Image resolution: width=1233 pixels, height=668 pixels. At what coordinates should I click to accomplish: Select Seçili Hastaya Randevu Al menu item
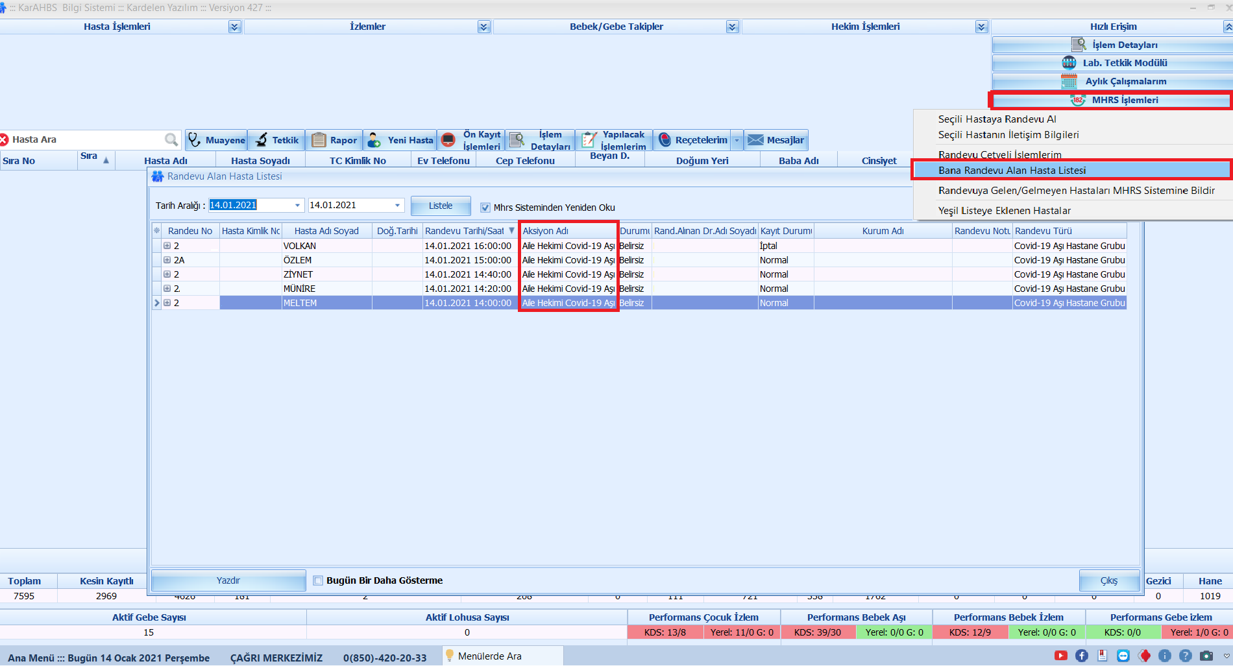[x=997, y=119]
